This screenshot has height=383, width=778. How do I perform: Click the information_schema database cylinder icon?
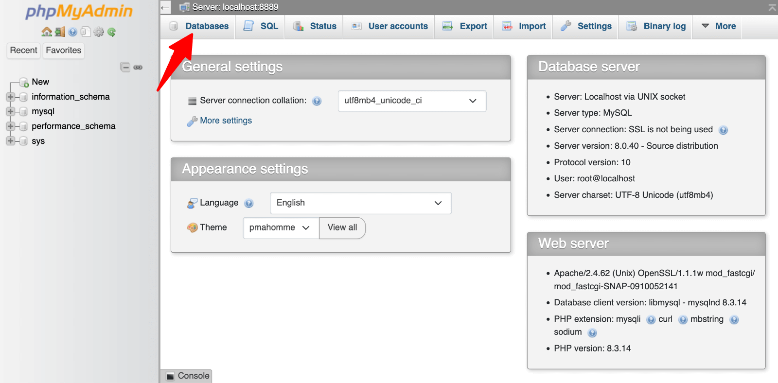tap(23, 97)
